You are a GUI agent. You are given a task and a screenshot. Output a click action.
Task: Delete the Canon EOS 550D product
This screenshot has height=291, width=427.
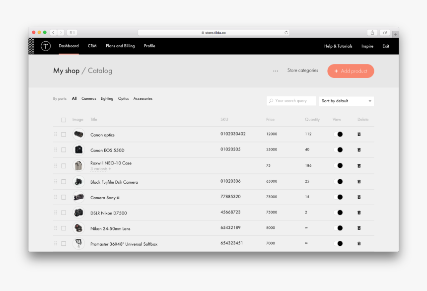pyautogui.click(x=359, y=149)
